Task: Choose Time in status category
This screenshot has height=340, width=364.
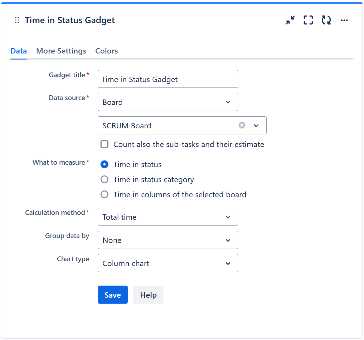Action: 105,179
